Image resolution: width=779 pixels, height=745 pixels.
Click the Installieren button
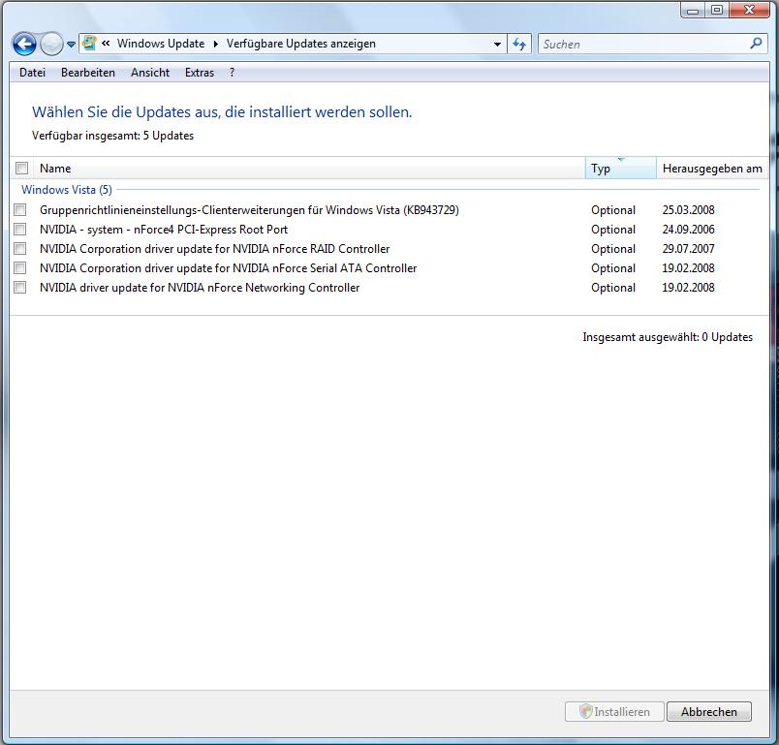(x=614, y=712)
